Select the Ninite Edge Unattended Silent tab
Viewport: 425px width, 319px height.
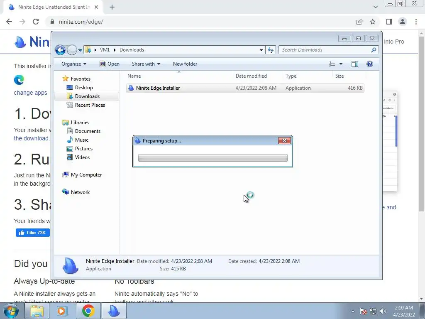click(x=51, y=7)
